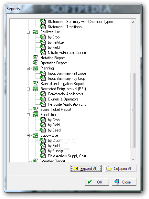Click the scroll up arrow of report list

tap(133, 22)
